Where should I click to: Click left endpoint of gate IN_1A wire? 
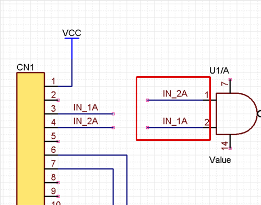click(148, 128)
